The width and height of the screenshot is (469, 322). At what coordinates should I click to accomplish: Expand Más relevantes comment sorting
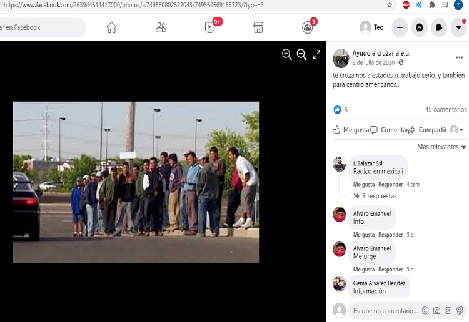coord(441,147)
